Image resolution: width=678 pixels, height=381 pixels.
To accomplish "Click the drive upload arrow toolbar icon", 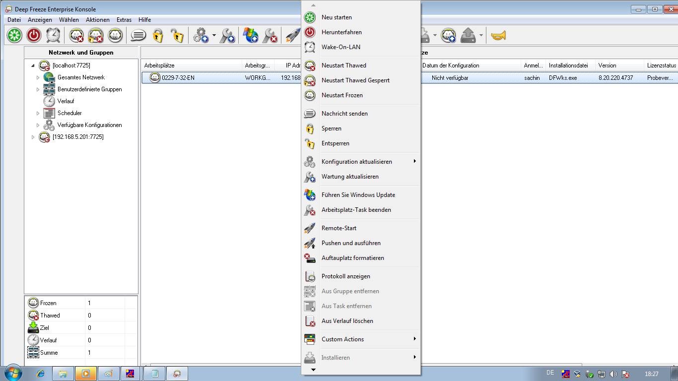I will [x=468, y=35].
